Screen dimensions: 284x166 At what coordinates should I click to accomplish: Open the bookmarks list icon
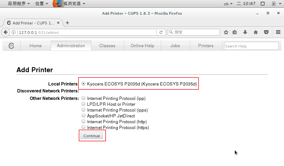point(235,32)
